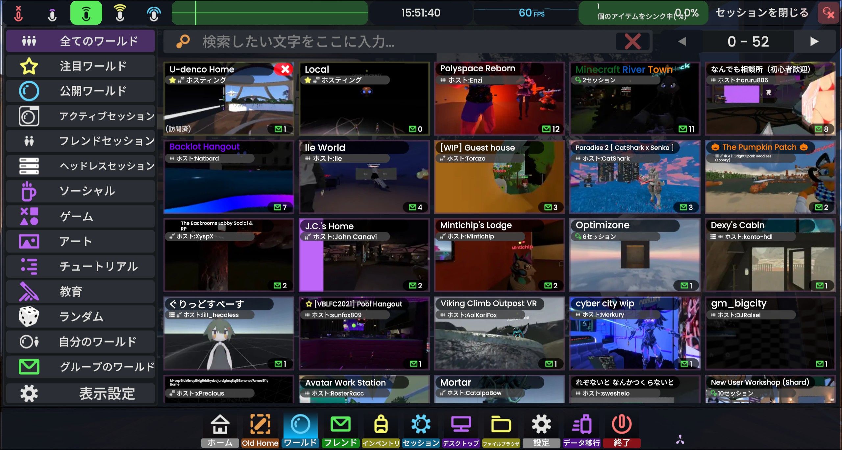Select the 注目ワールド category

(x=81, y=66)
